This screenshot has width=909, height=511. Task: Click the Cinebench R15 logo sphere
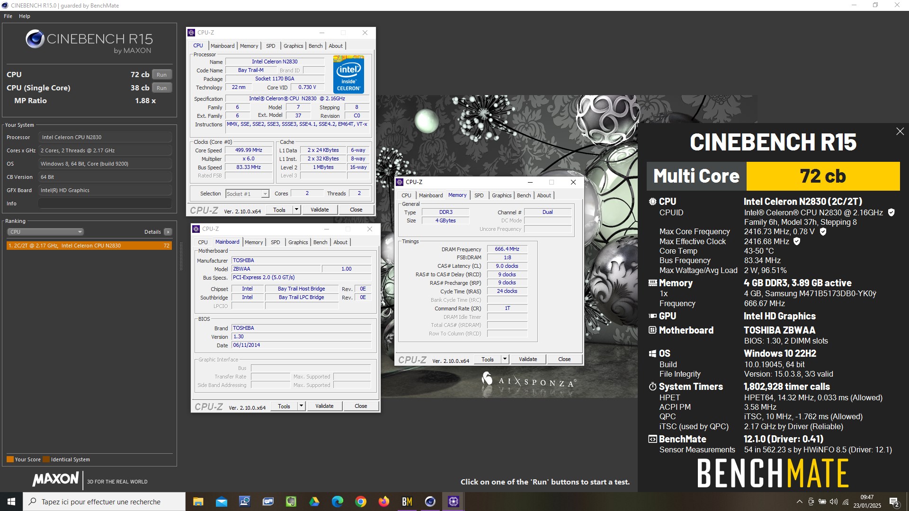(x=35, y=39)
